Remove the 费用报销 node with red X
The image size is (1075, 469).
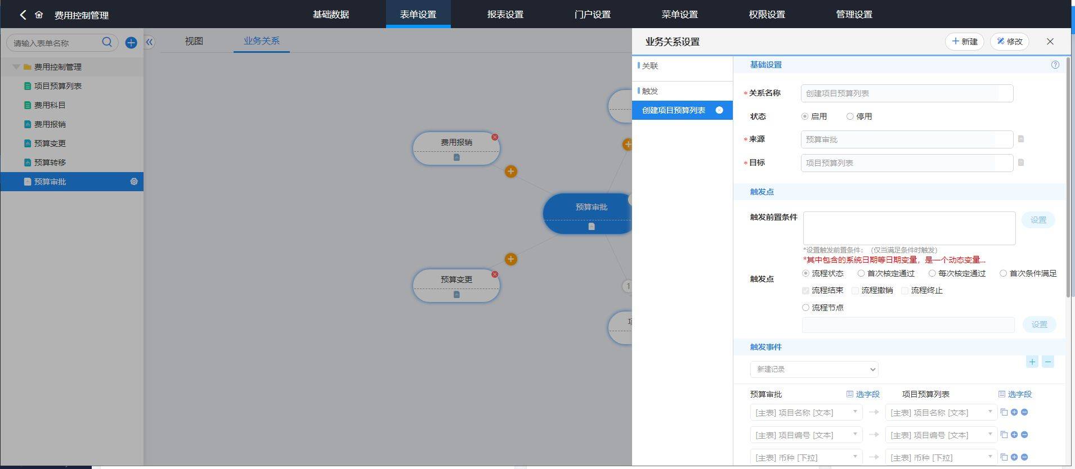[495, 137]
